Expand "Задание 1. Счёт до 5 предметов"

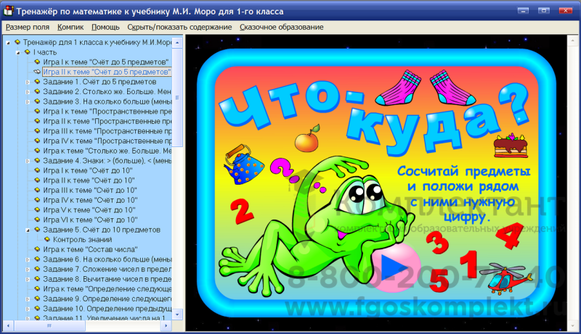click(x=28, y=82)
